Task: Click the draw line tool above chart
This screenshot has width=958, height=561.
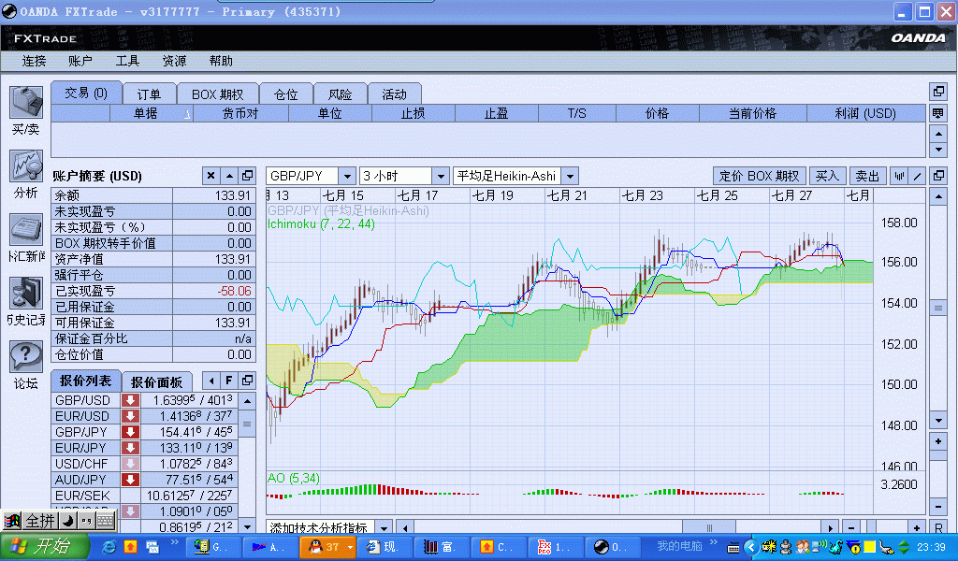Action: (x=918, y=176)
